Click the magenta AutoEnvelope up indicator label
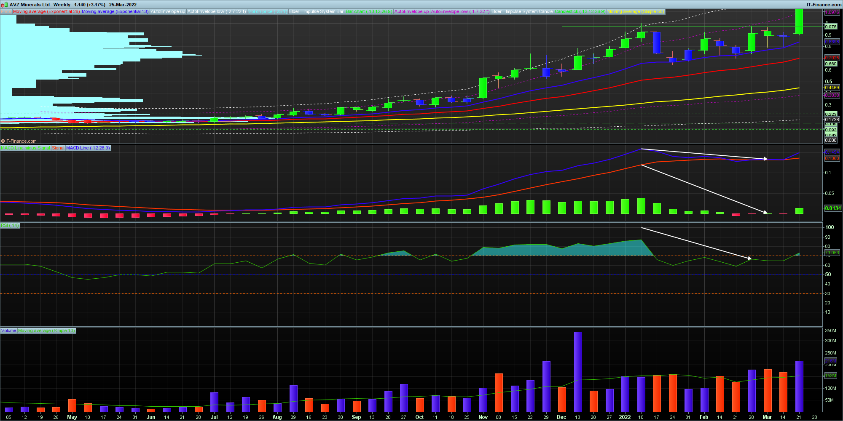Viewport: 843px width, 421px height. [x=411, y=11]
